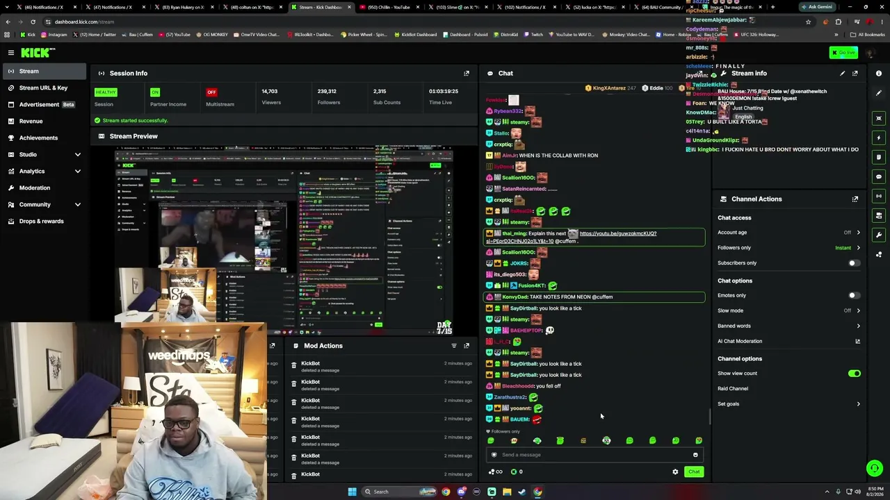Expand Followers only options
This screenshot has height=500, width=890.
tap(858, 248)
